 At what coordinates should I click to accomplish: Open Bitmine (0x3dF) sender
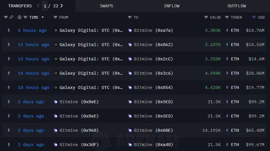(79, 145)
